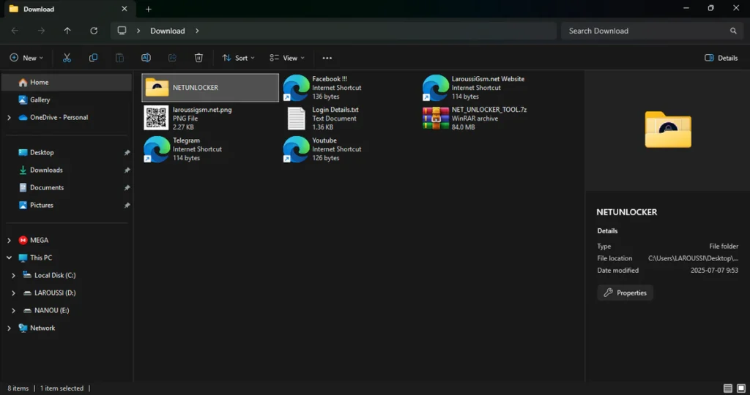
Task: Unpin Pictures using its pin icon
Action: click(127, 206)
